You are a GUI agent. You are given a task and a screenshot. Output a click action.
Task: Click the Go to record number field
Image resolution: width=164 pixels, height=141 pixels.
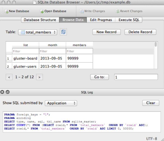pos(136,77)
